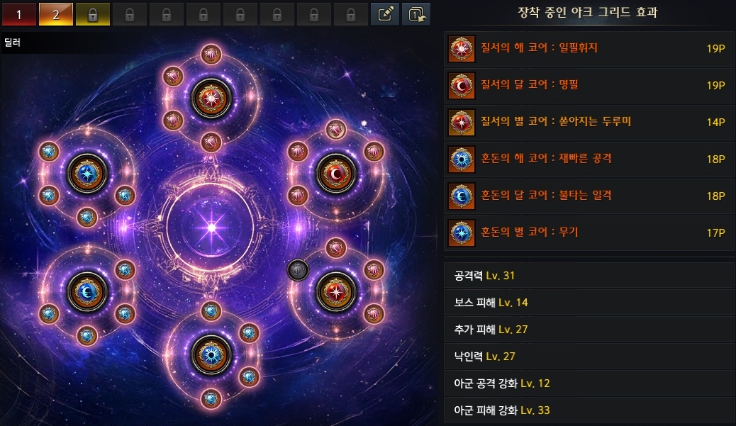
Task: Click the 아군 피해 강화 Lv. 33 row
Action: 589,410
